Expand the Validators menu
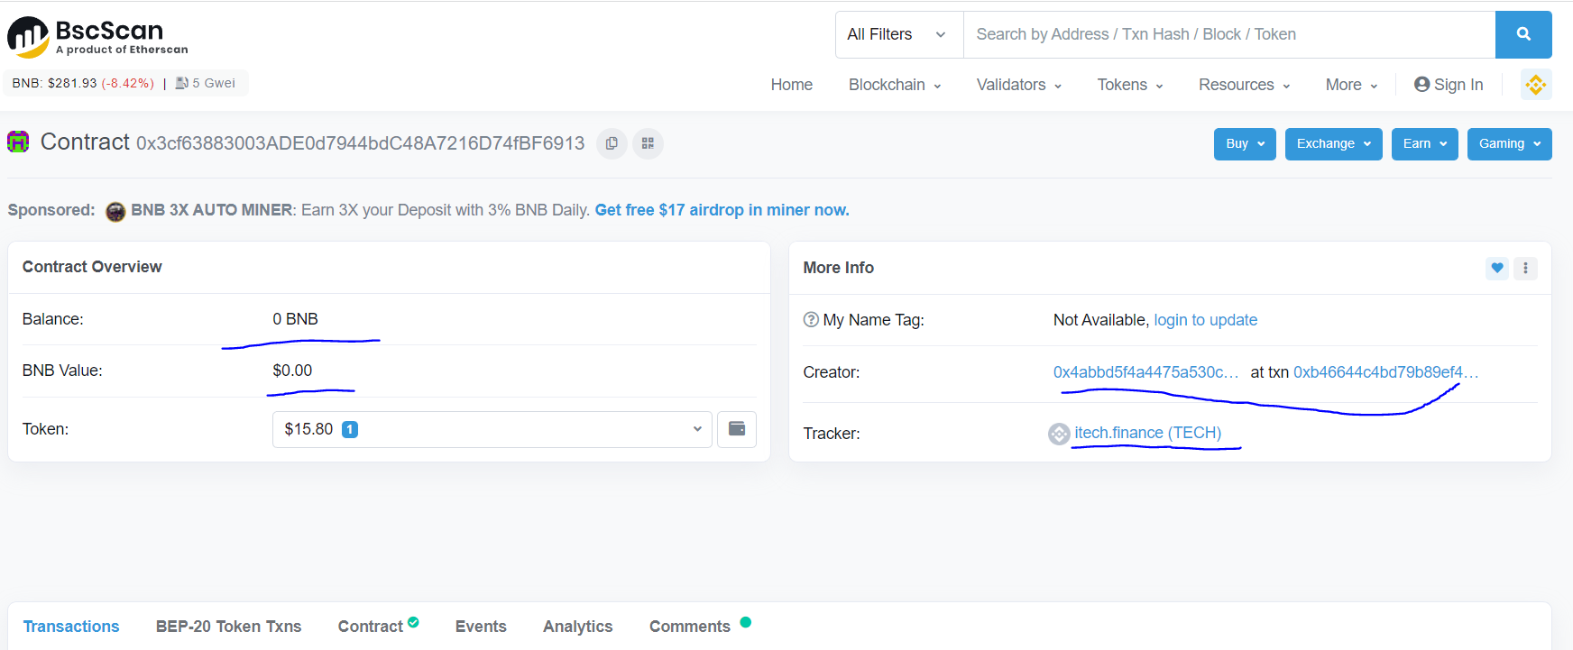This screenshot has height=650, width=1573. [1019, 85]
